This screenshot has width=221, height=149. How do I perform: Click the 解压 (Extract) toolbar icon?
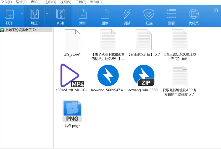click(x=34, y=14)
